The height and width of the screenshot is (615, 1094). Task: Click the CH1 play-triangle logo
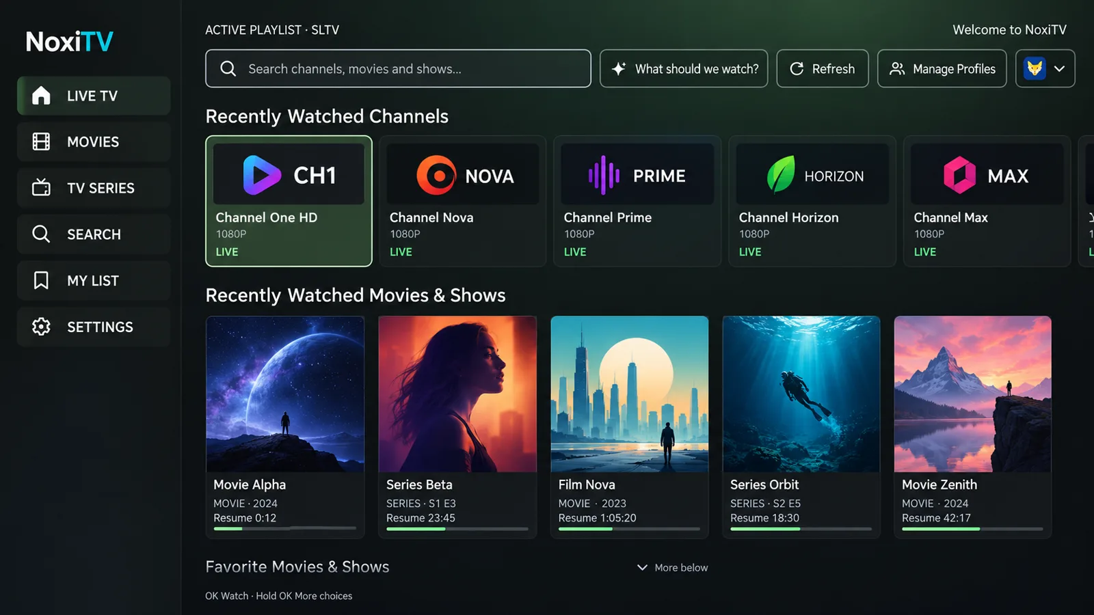pyautogui.click(x=261, y=175)
